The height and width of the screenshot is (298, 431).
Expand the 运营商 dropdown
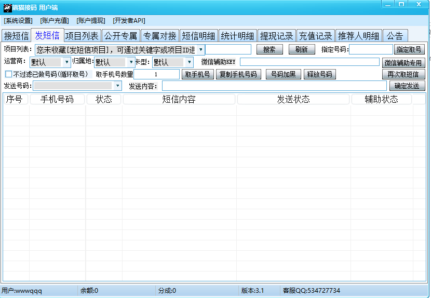click(x=66, y=62)
